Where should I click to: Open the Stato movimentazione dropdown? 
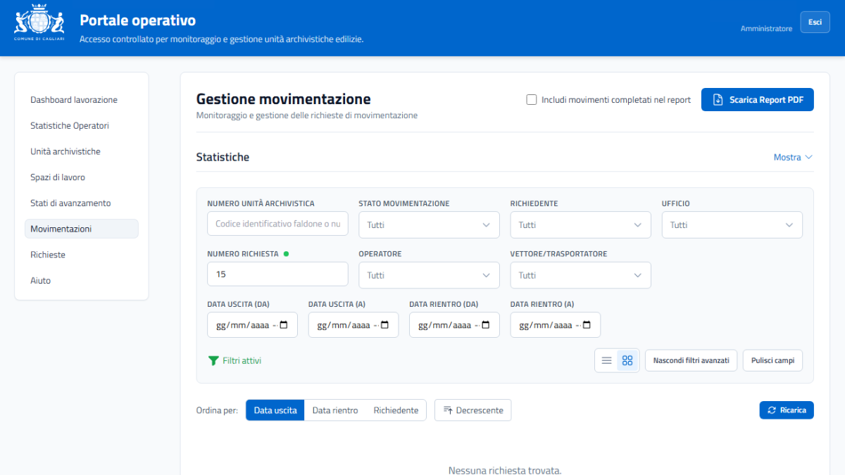(x=429, y=225)
